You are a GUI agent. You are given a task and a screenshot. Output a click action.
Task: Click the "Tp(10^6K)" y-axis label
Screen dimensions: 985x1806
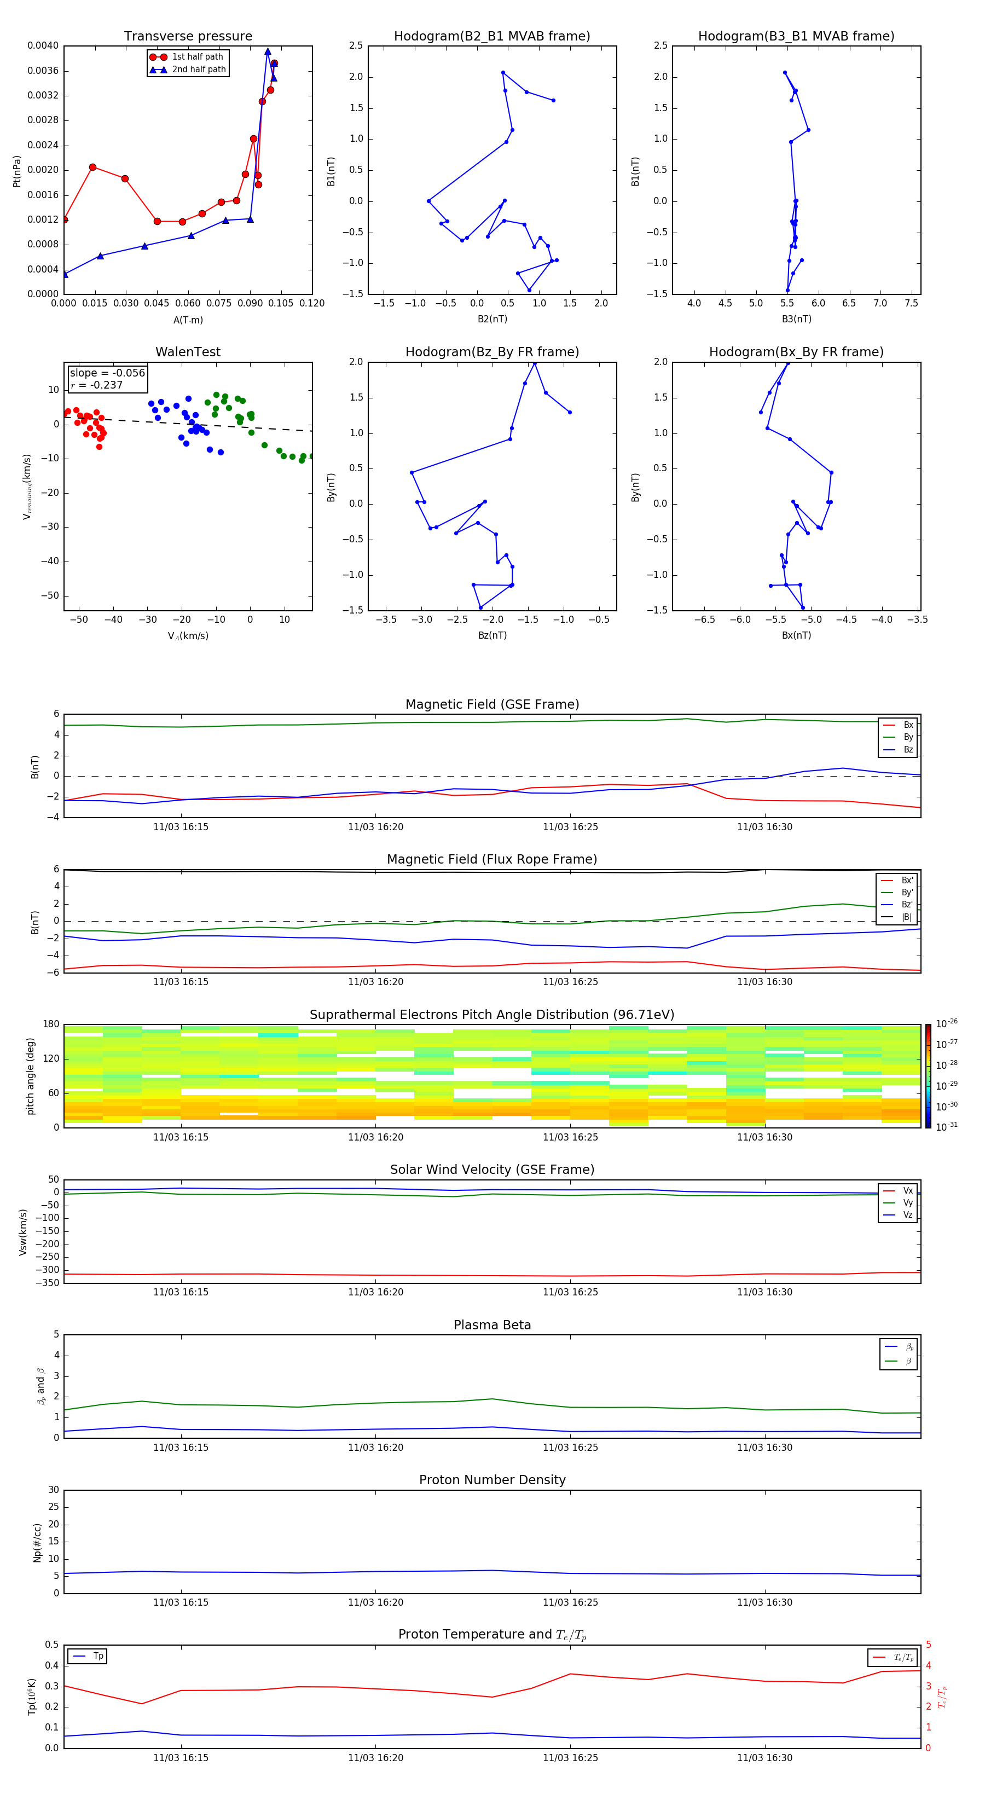point(32,1697)
